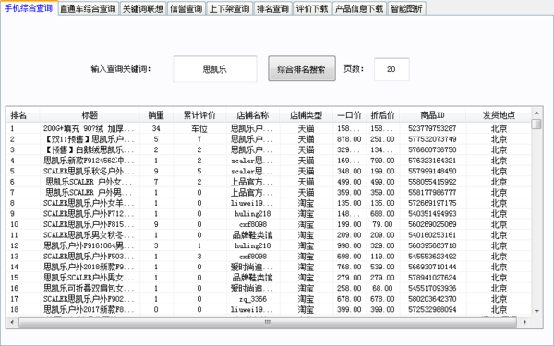Click product ID 557999148450
This screenshot has height=346, width=554.
click(x=432, y=172)
